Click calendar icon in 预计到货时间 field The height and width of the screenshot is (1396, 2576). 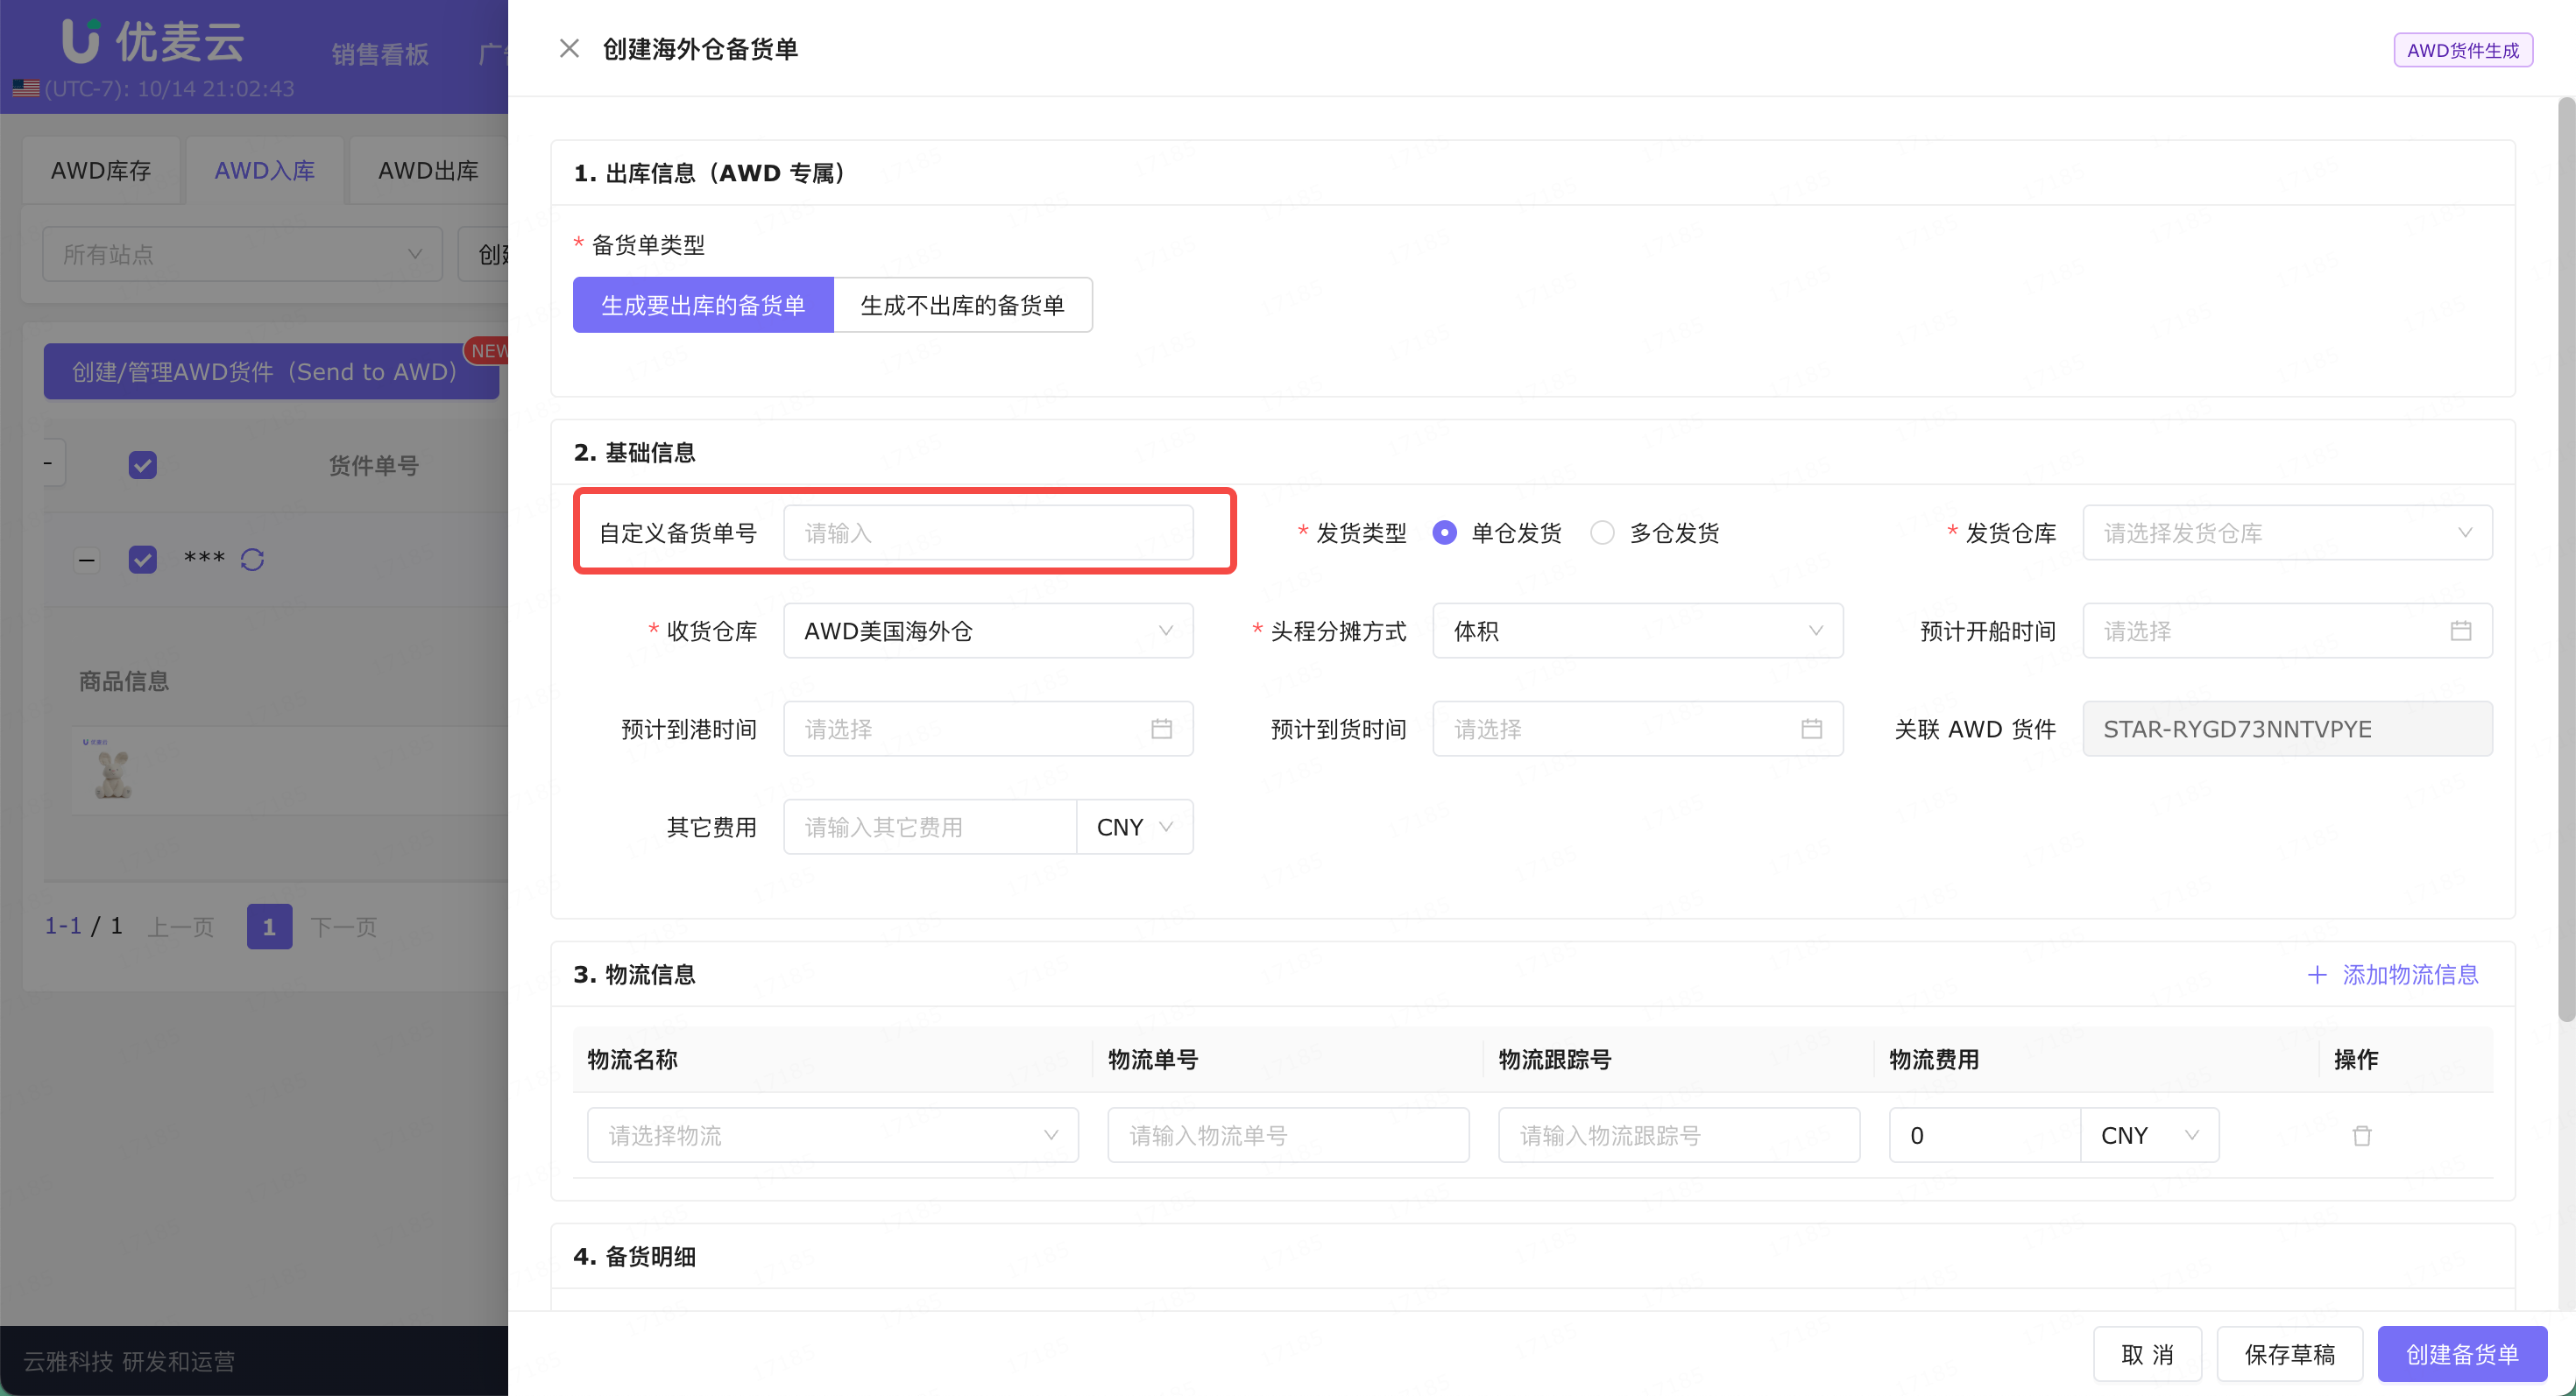click(x=1811, y=729)
